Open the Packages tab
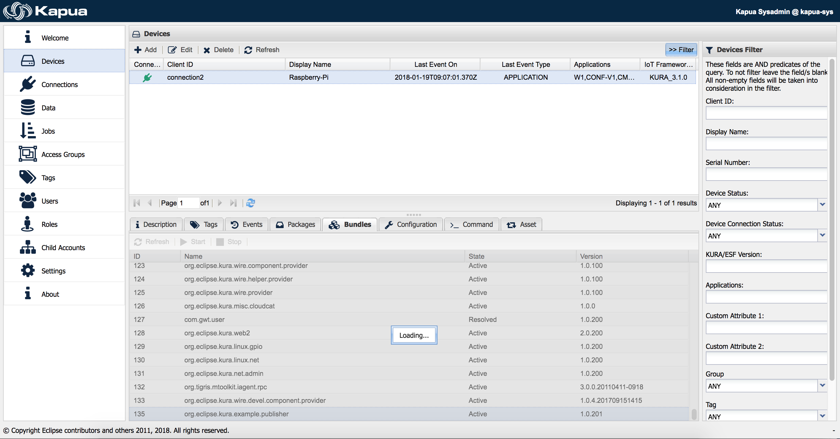The height and width of the screenshot is (439, 840). [x=295, y=224]
